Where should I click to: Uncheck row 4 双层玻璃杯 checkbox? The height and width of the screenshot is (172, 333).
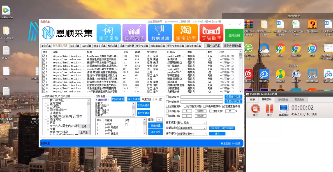tap(44, 66)
